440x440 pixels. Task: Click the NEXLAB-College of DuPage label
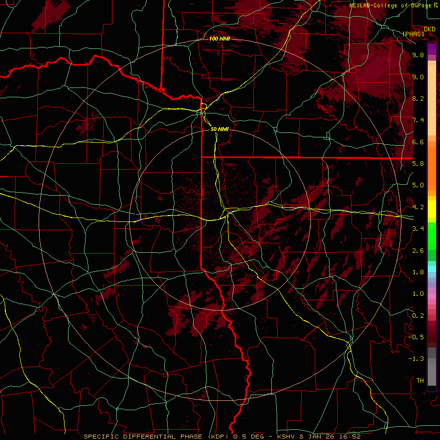[390, 5]
